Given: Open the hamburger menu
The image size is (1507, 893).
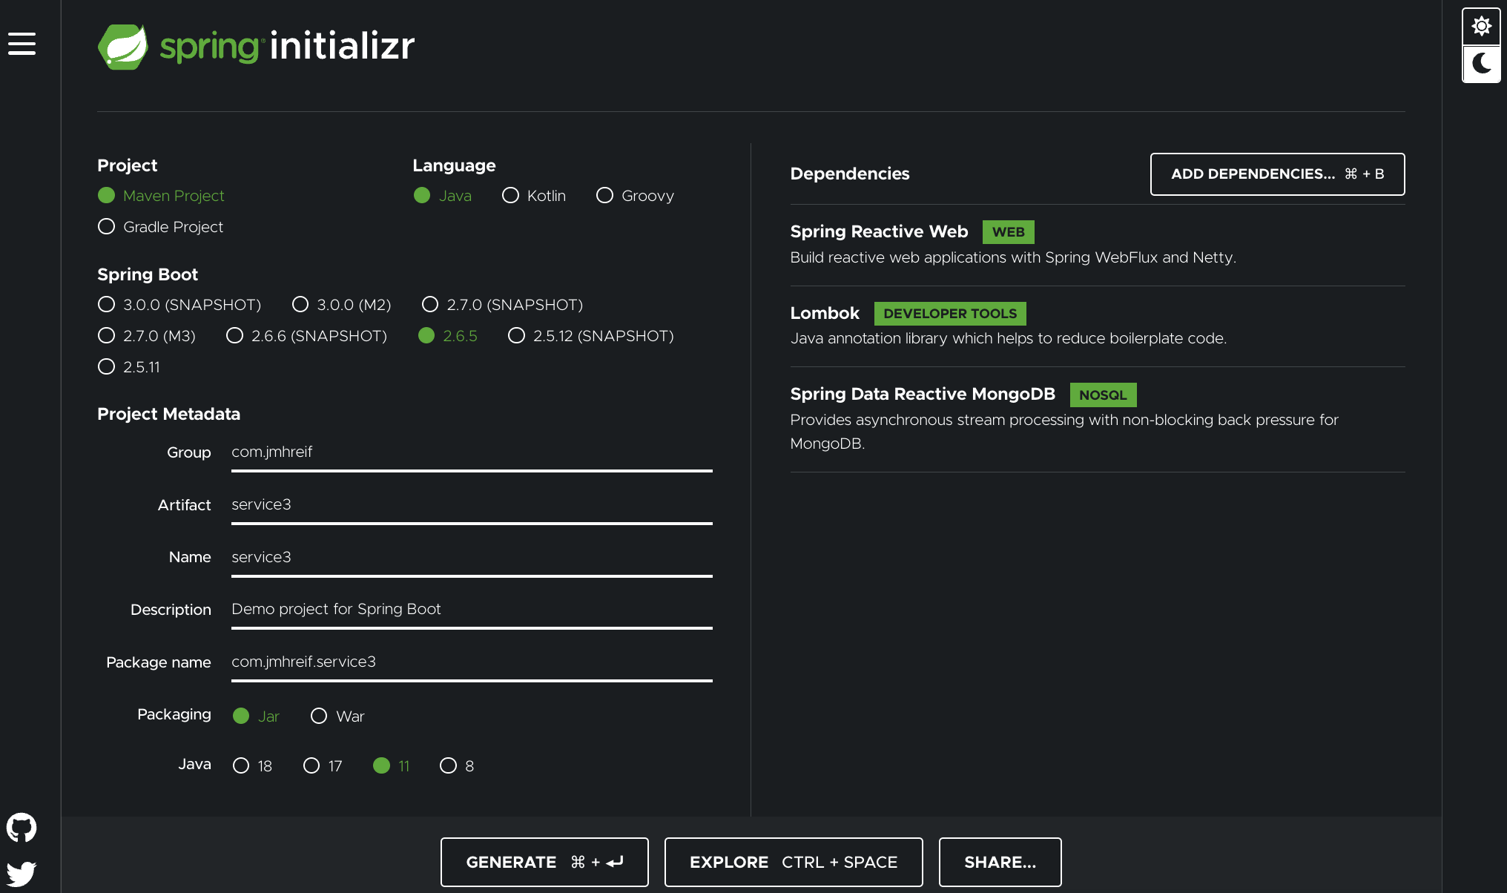Looking at the screenshot, I should click(x=22, y=44).
